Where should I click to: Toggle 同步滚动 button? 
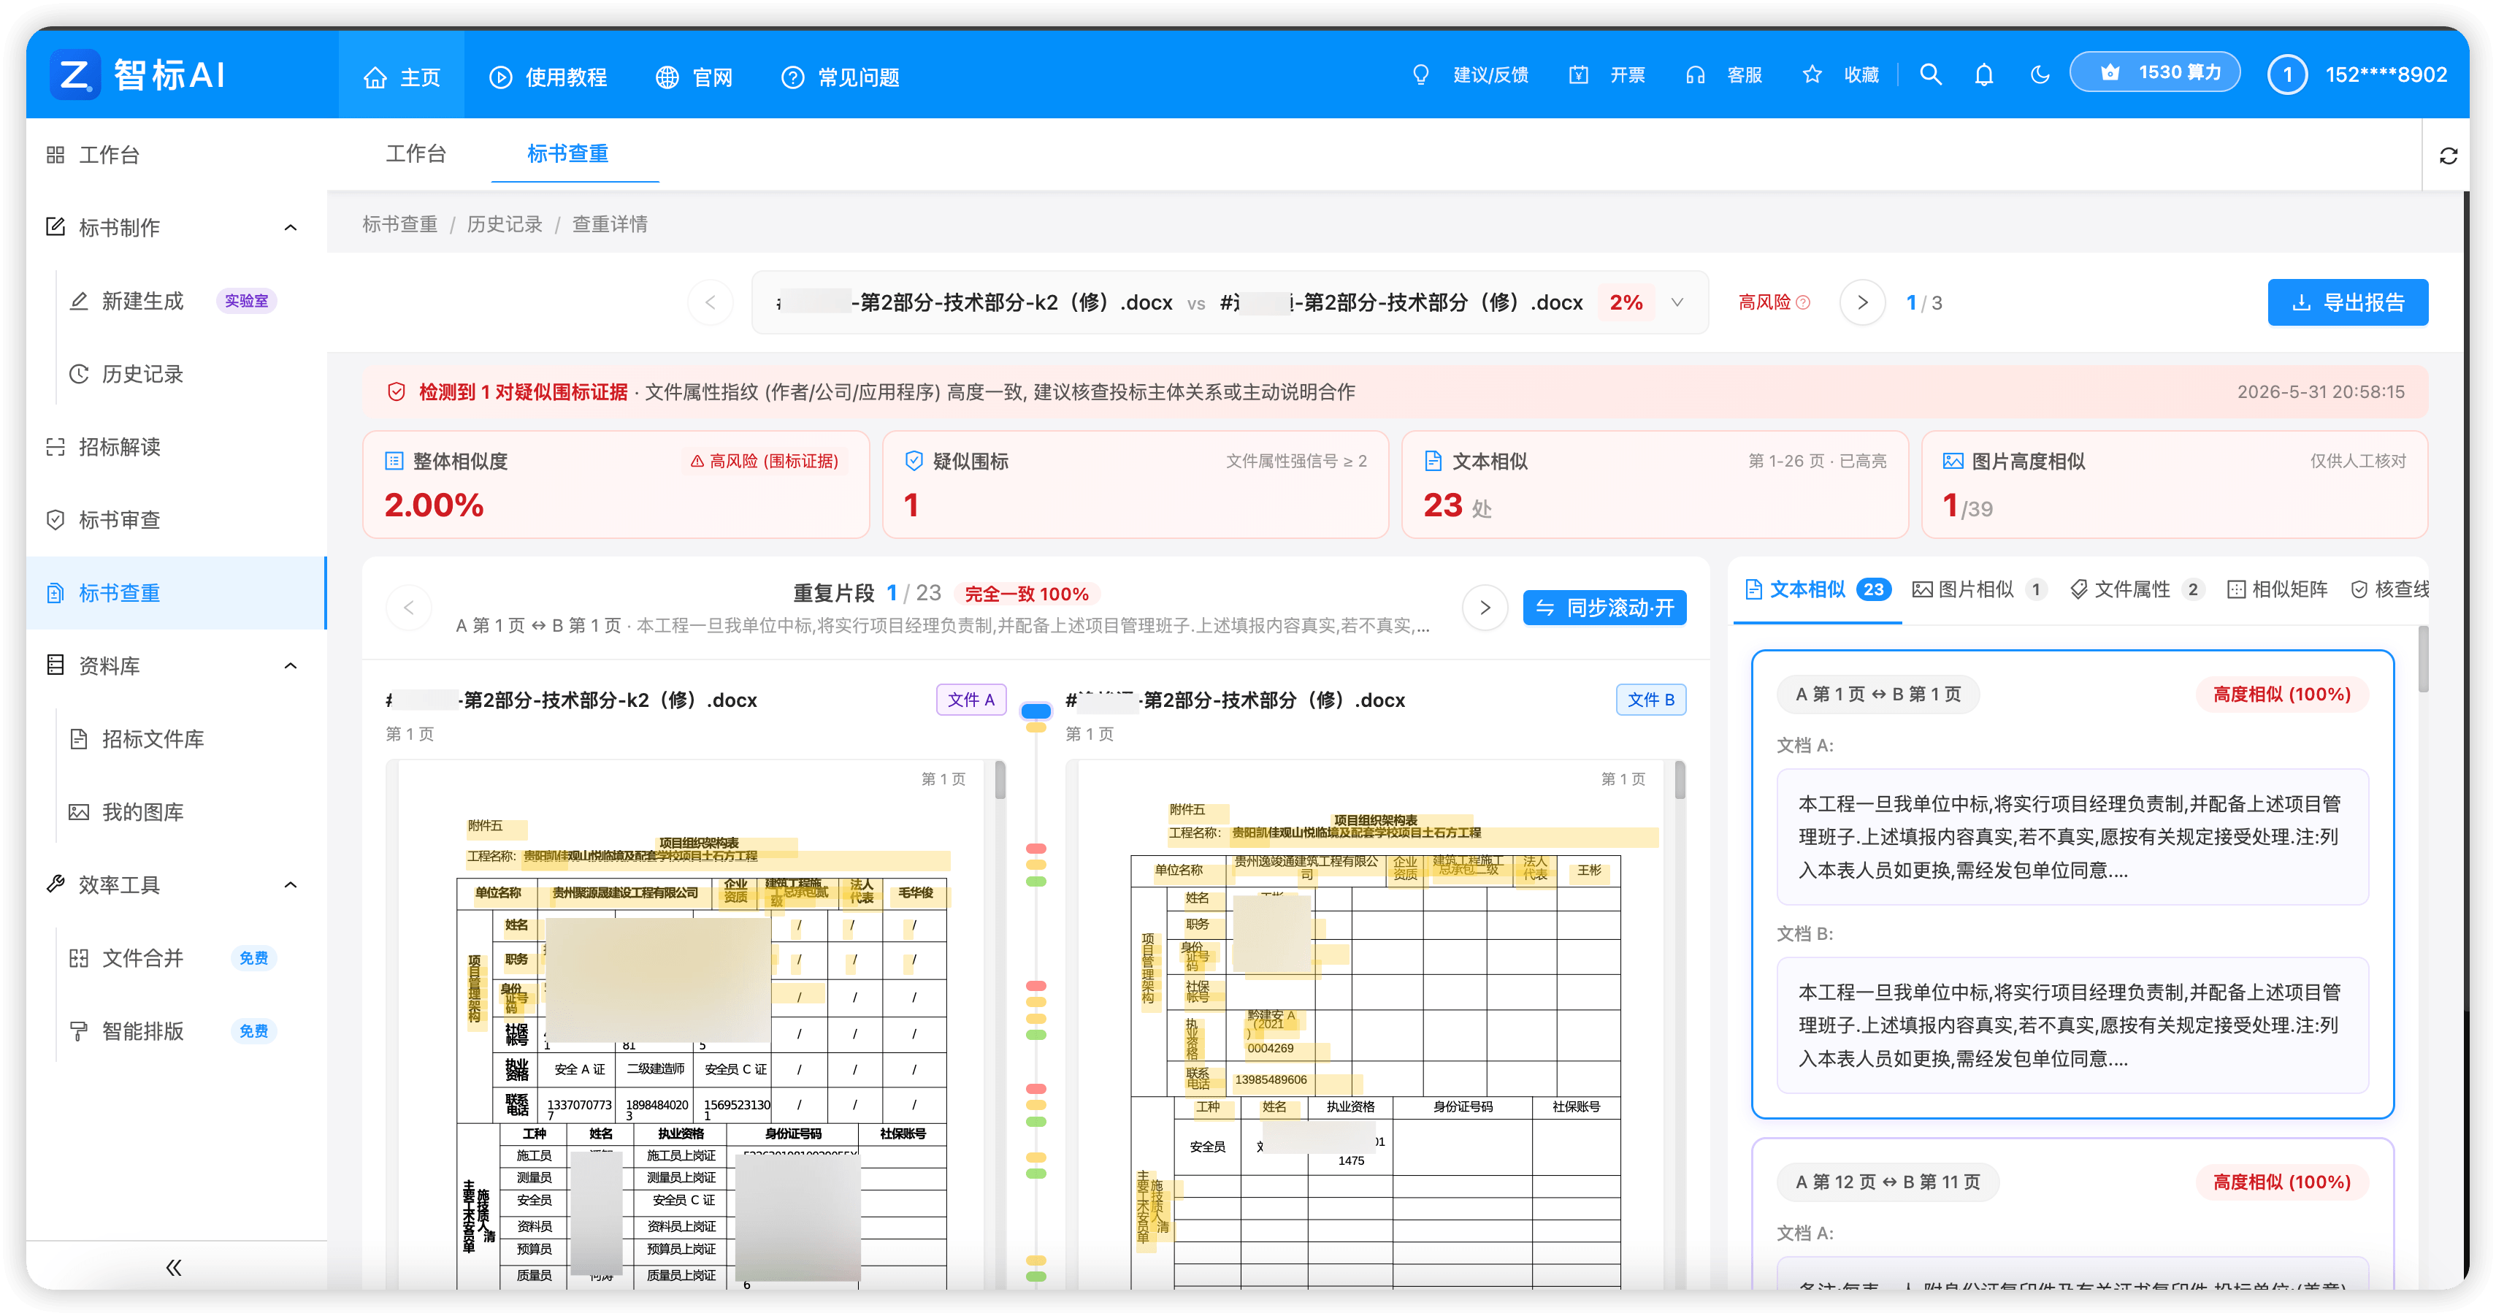pos(1604,608)
